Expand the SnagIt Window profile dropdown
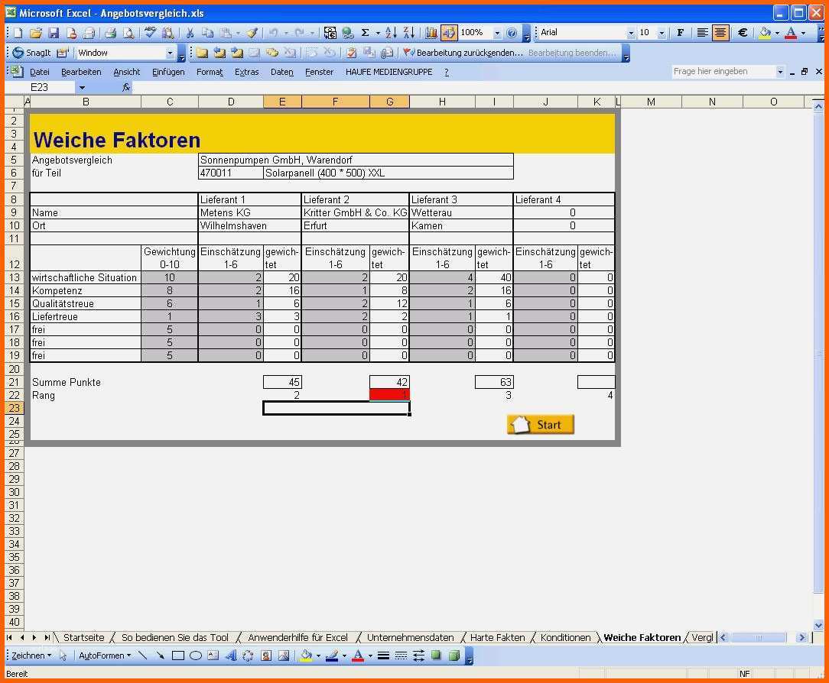The height and width of the screenshot is (683, 829). (x=170, y=53)
